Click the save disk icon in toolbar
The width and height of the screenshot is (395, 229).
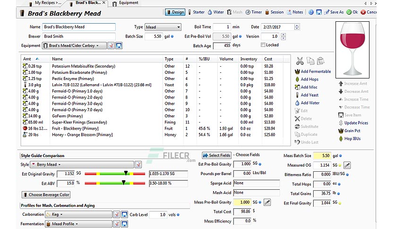319,12
